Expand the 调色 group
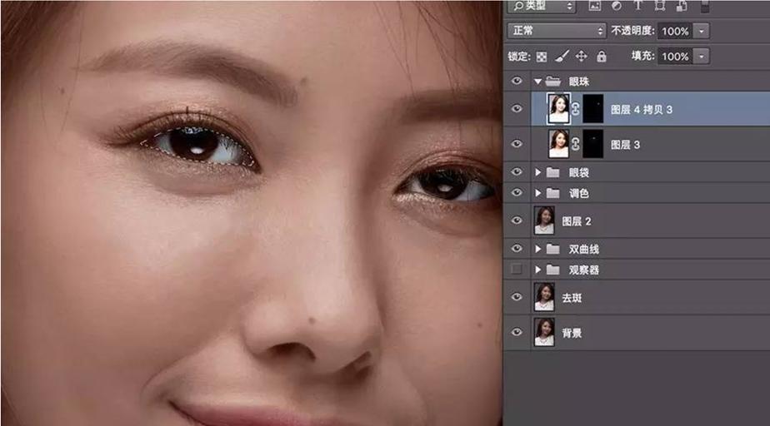This screenshot has width=770, height=426. (x=537, y=193)
